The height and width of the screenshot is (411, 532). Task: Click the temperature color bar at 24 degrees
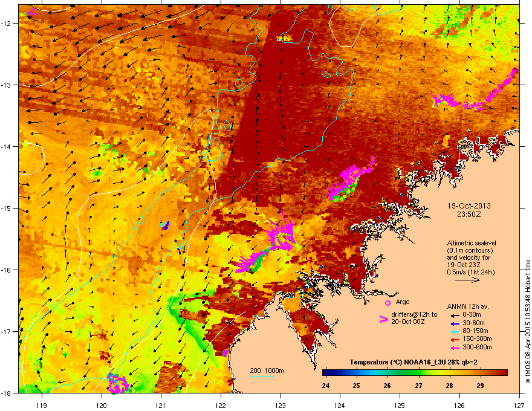pos(325,373)
